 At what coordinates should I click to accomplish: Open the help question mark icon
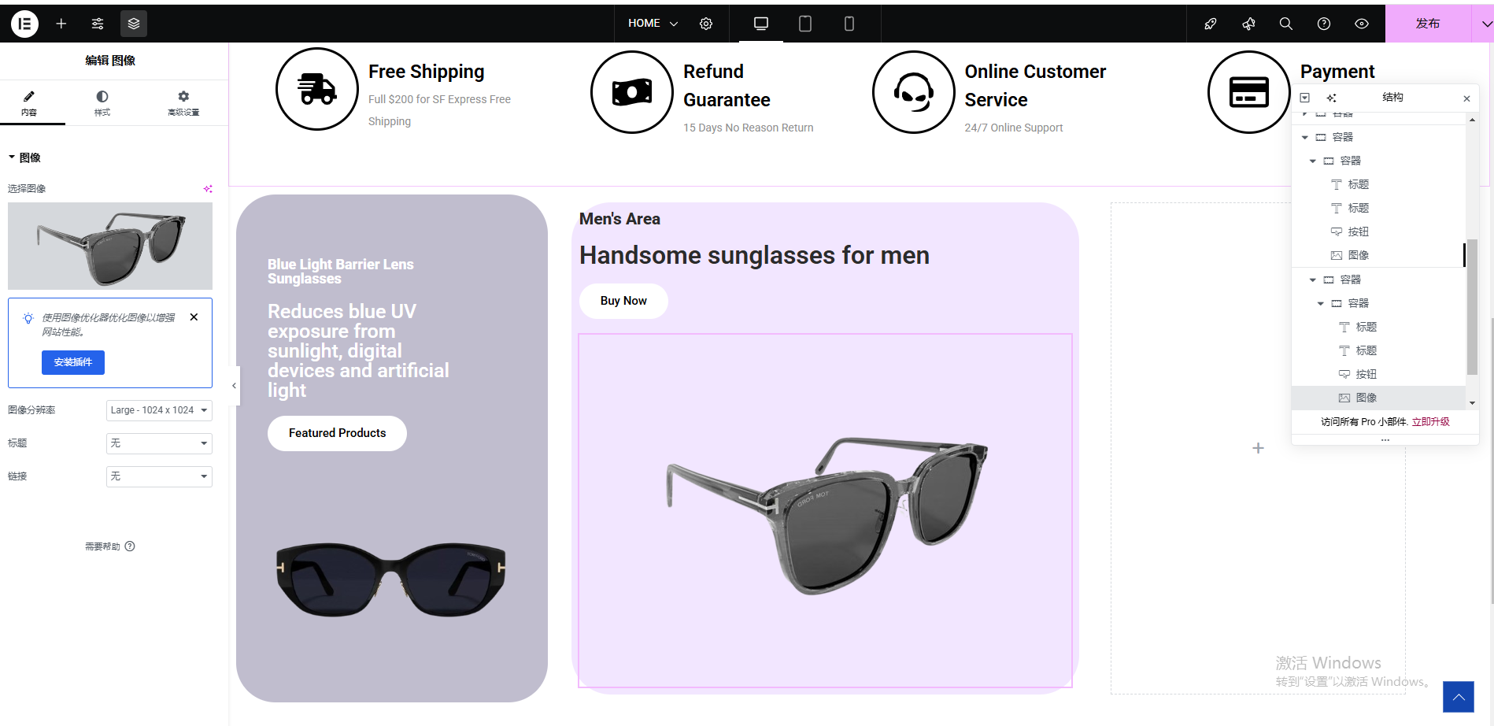[x=1324, y=24]
